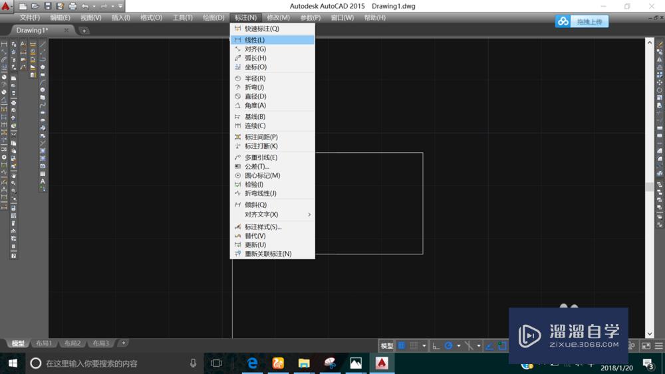Open the 绘图(D) menu
The width and height of the screenshot is (665, 374).
tap(213, 17)
